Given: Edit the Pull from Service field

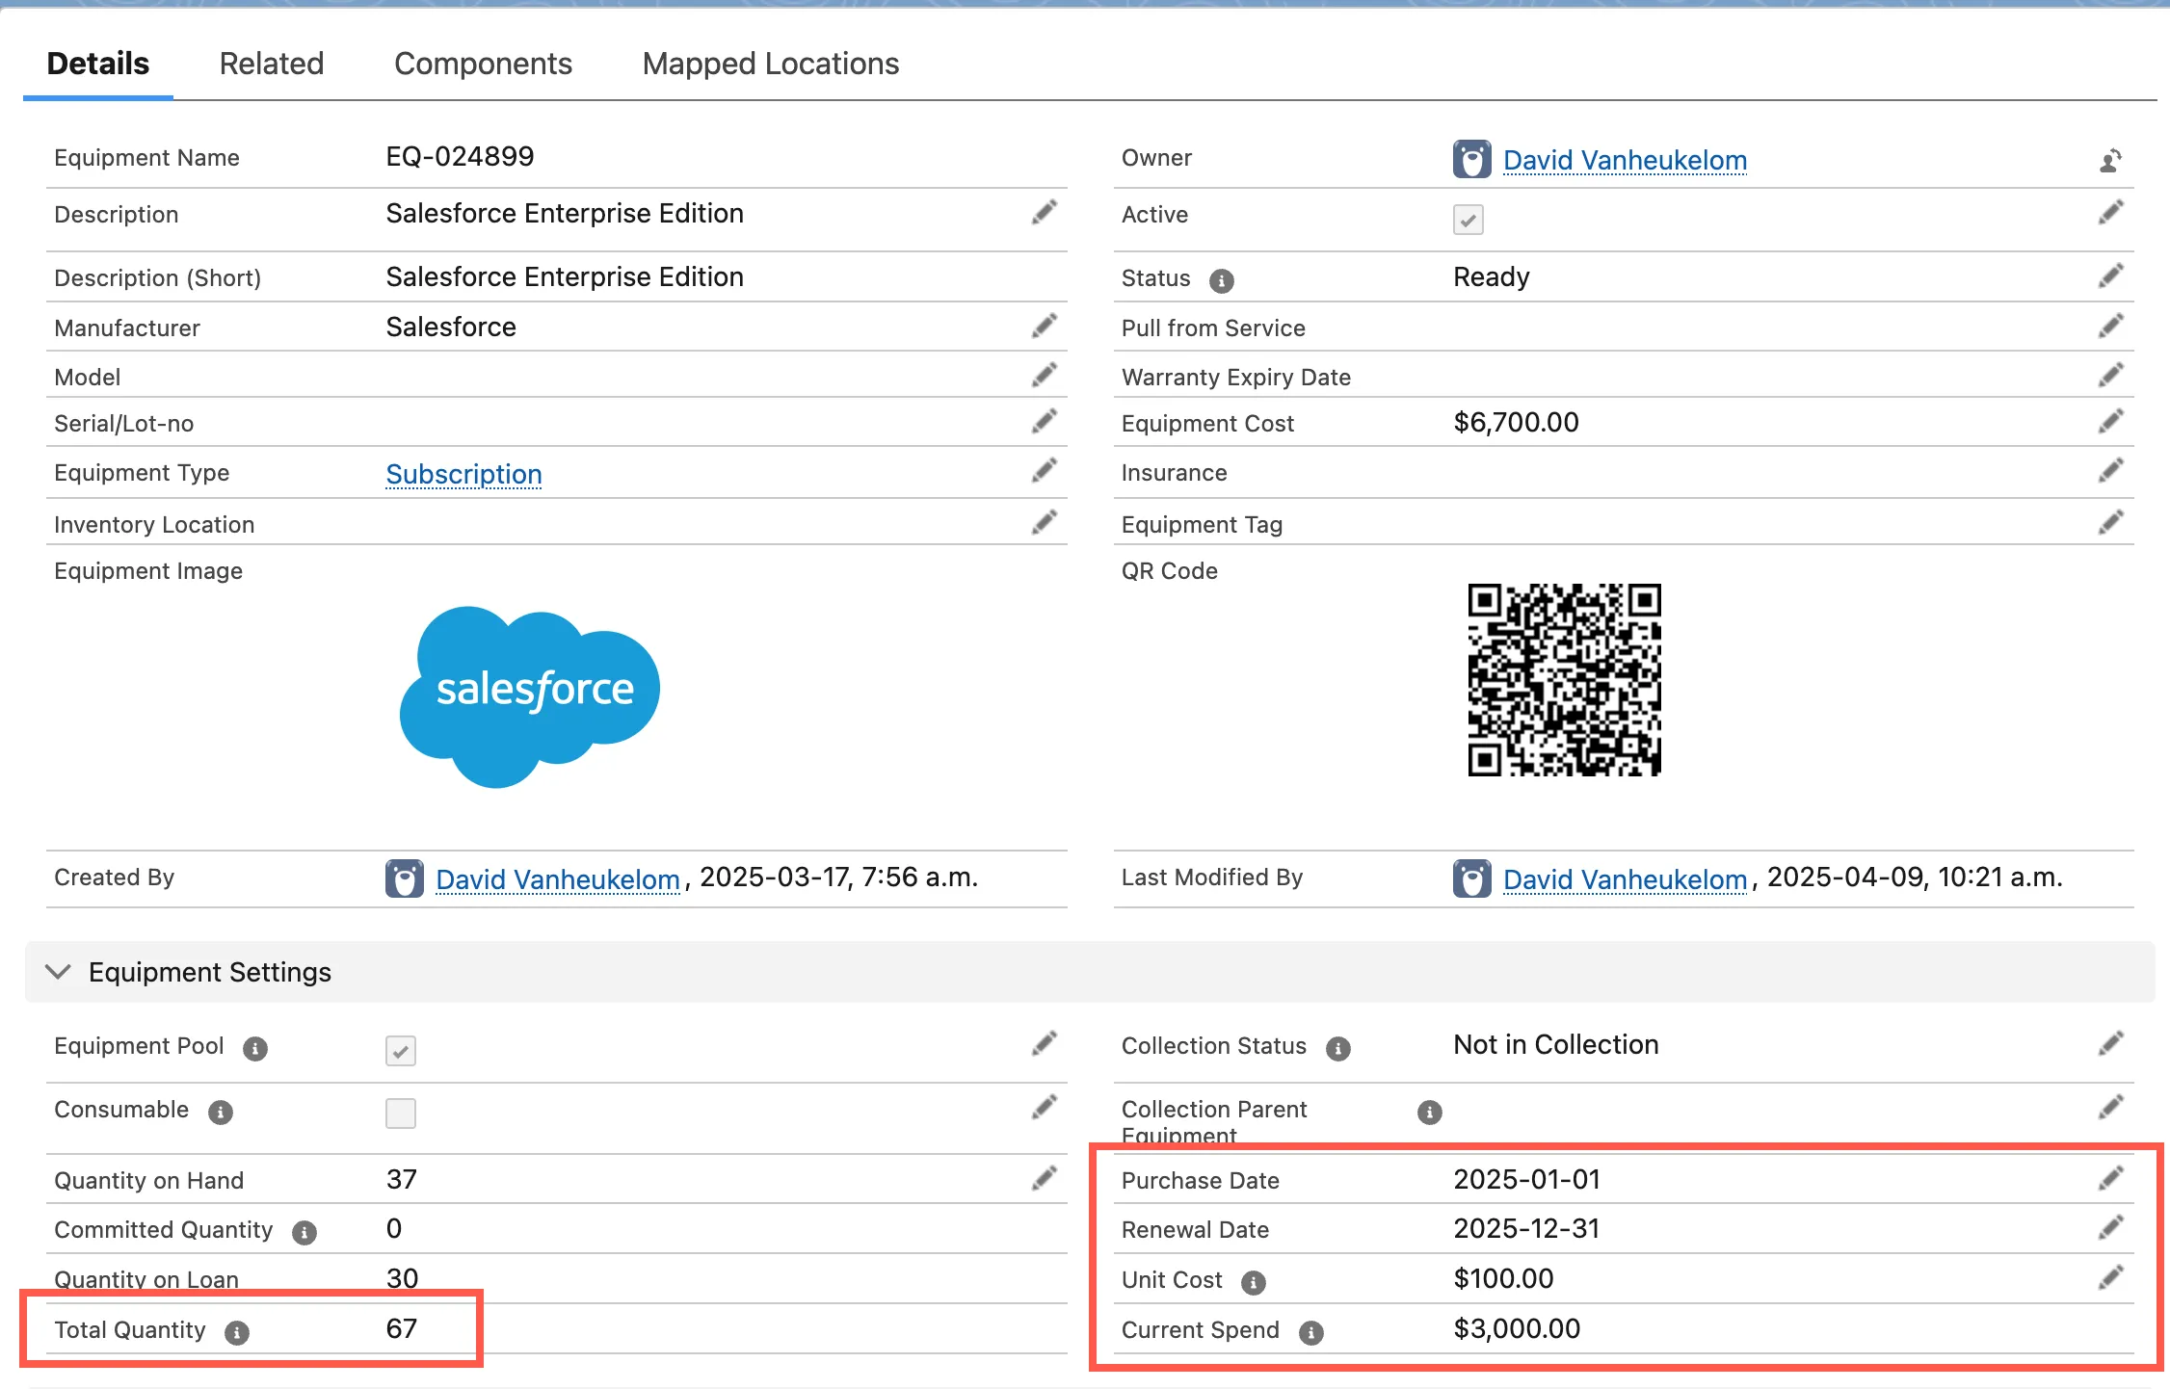Looking at the screenshot, I should coord(2110,327).
